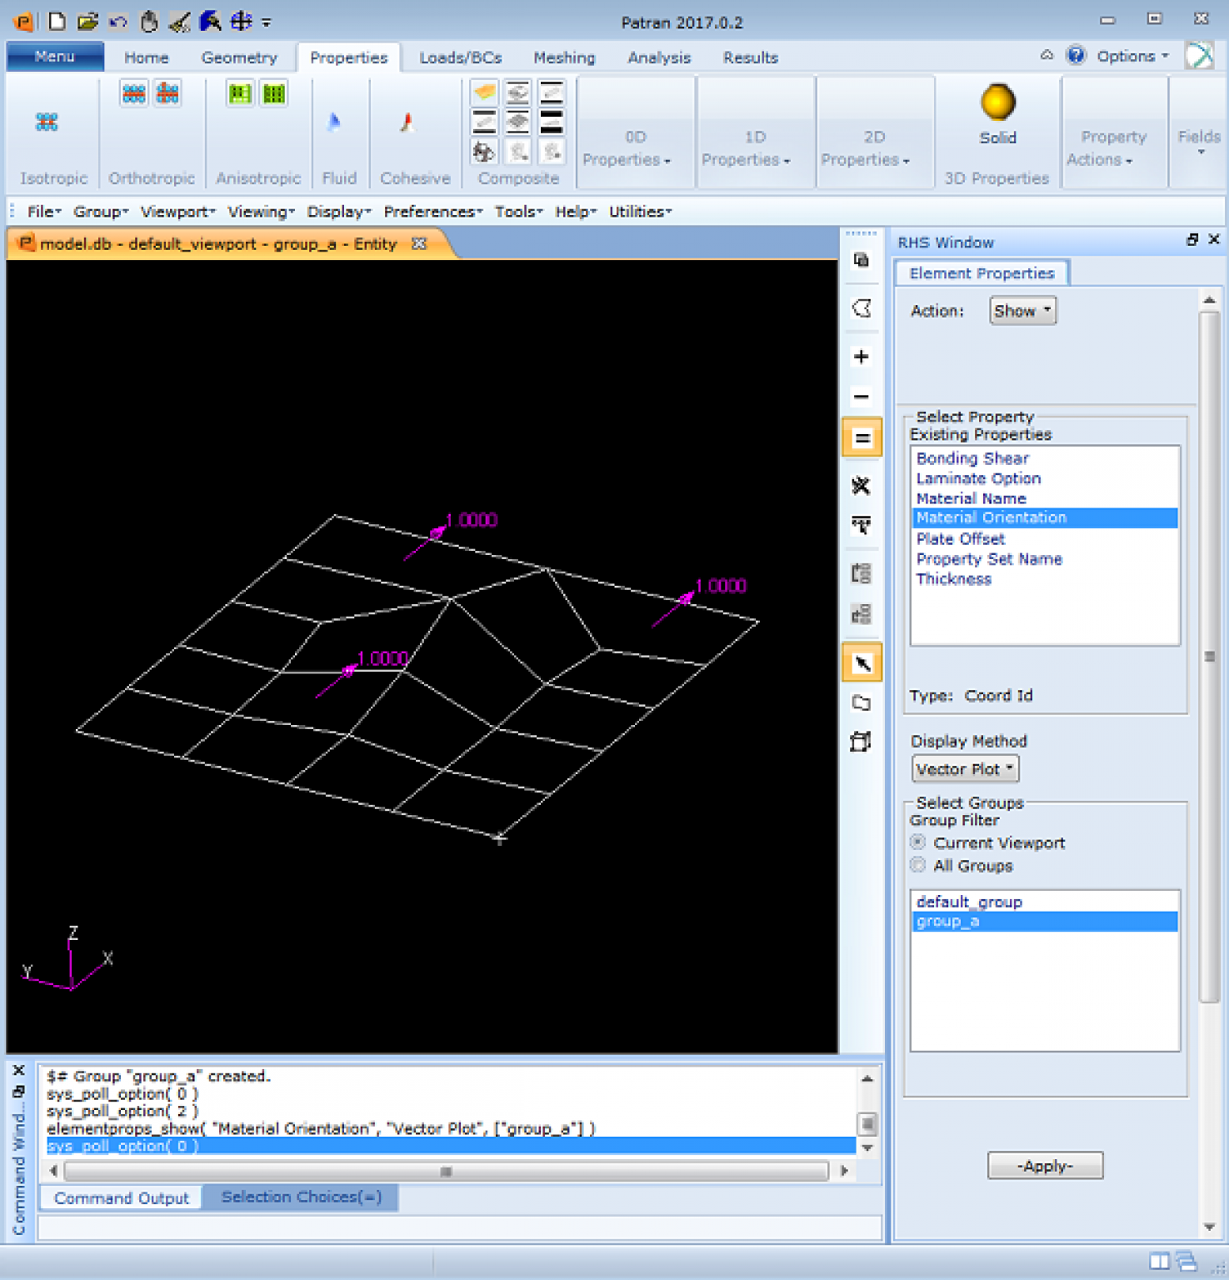
Task: Click the plus selection icon in viewport toolbar
Action: [x=860, y=357]
